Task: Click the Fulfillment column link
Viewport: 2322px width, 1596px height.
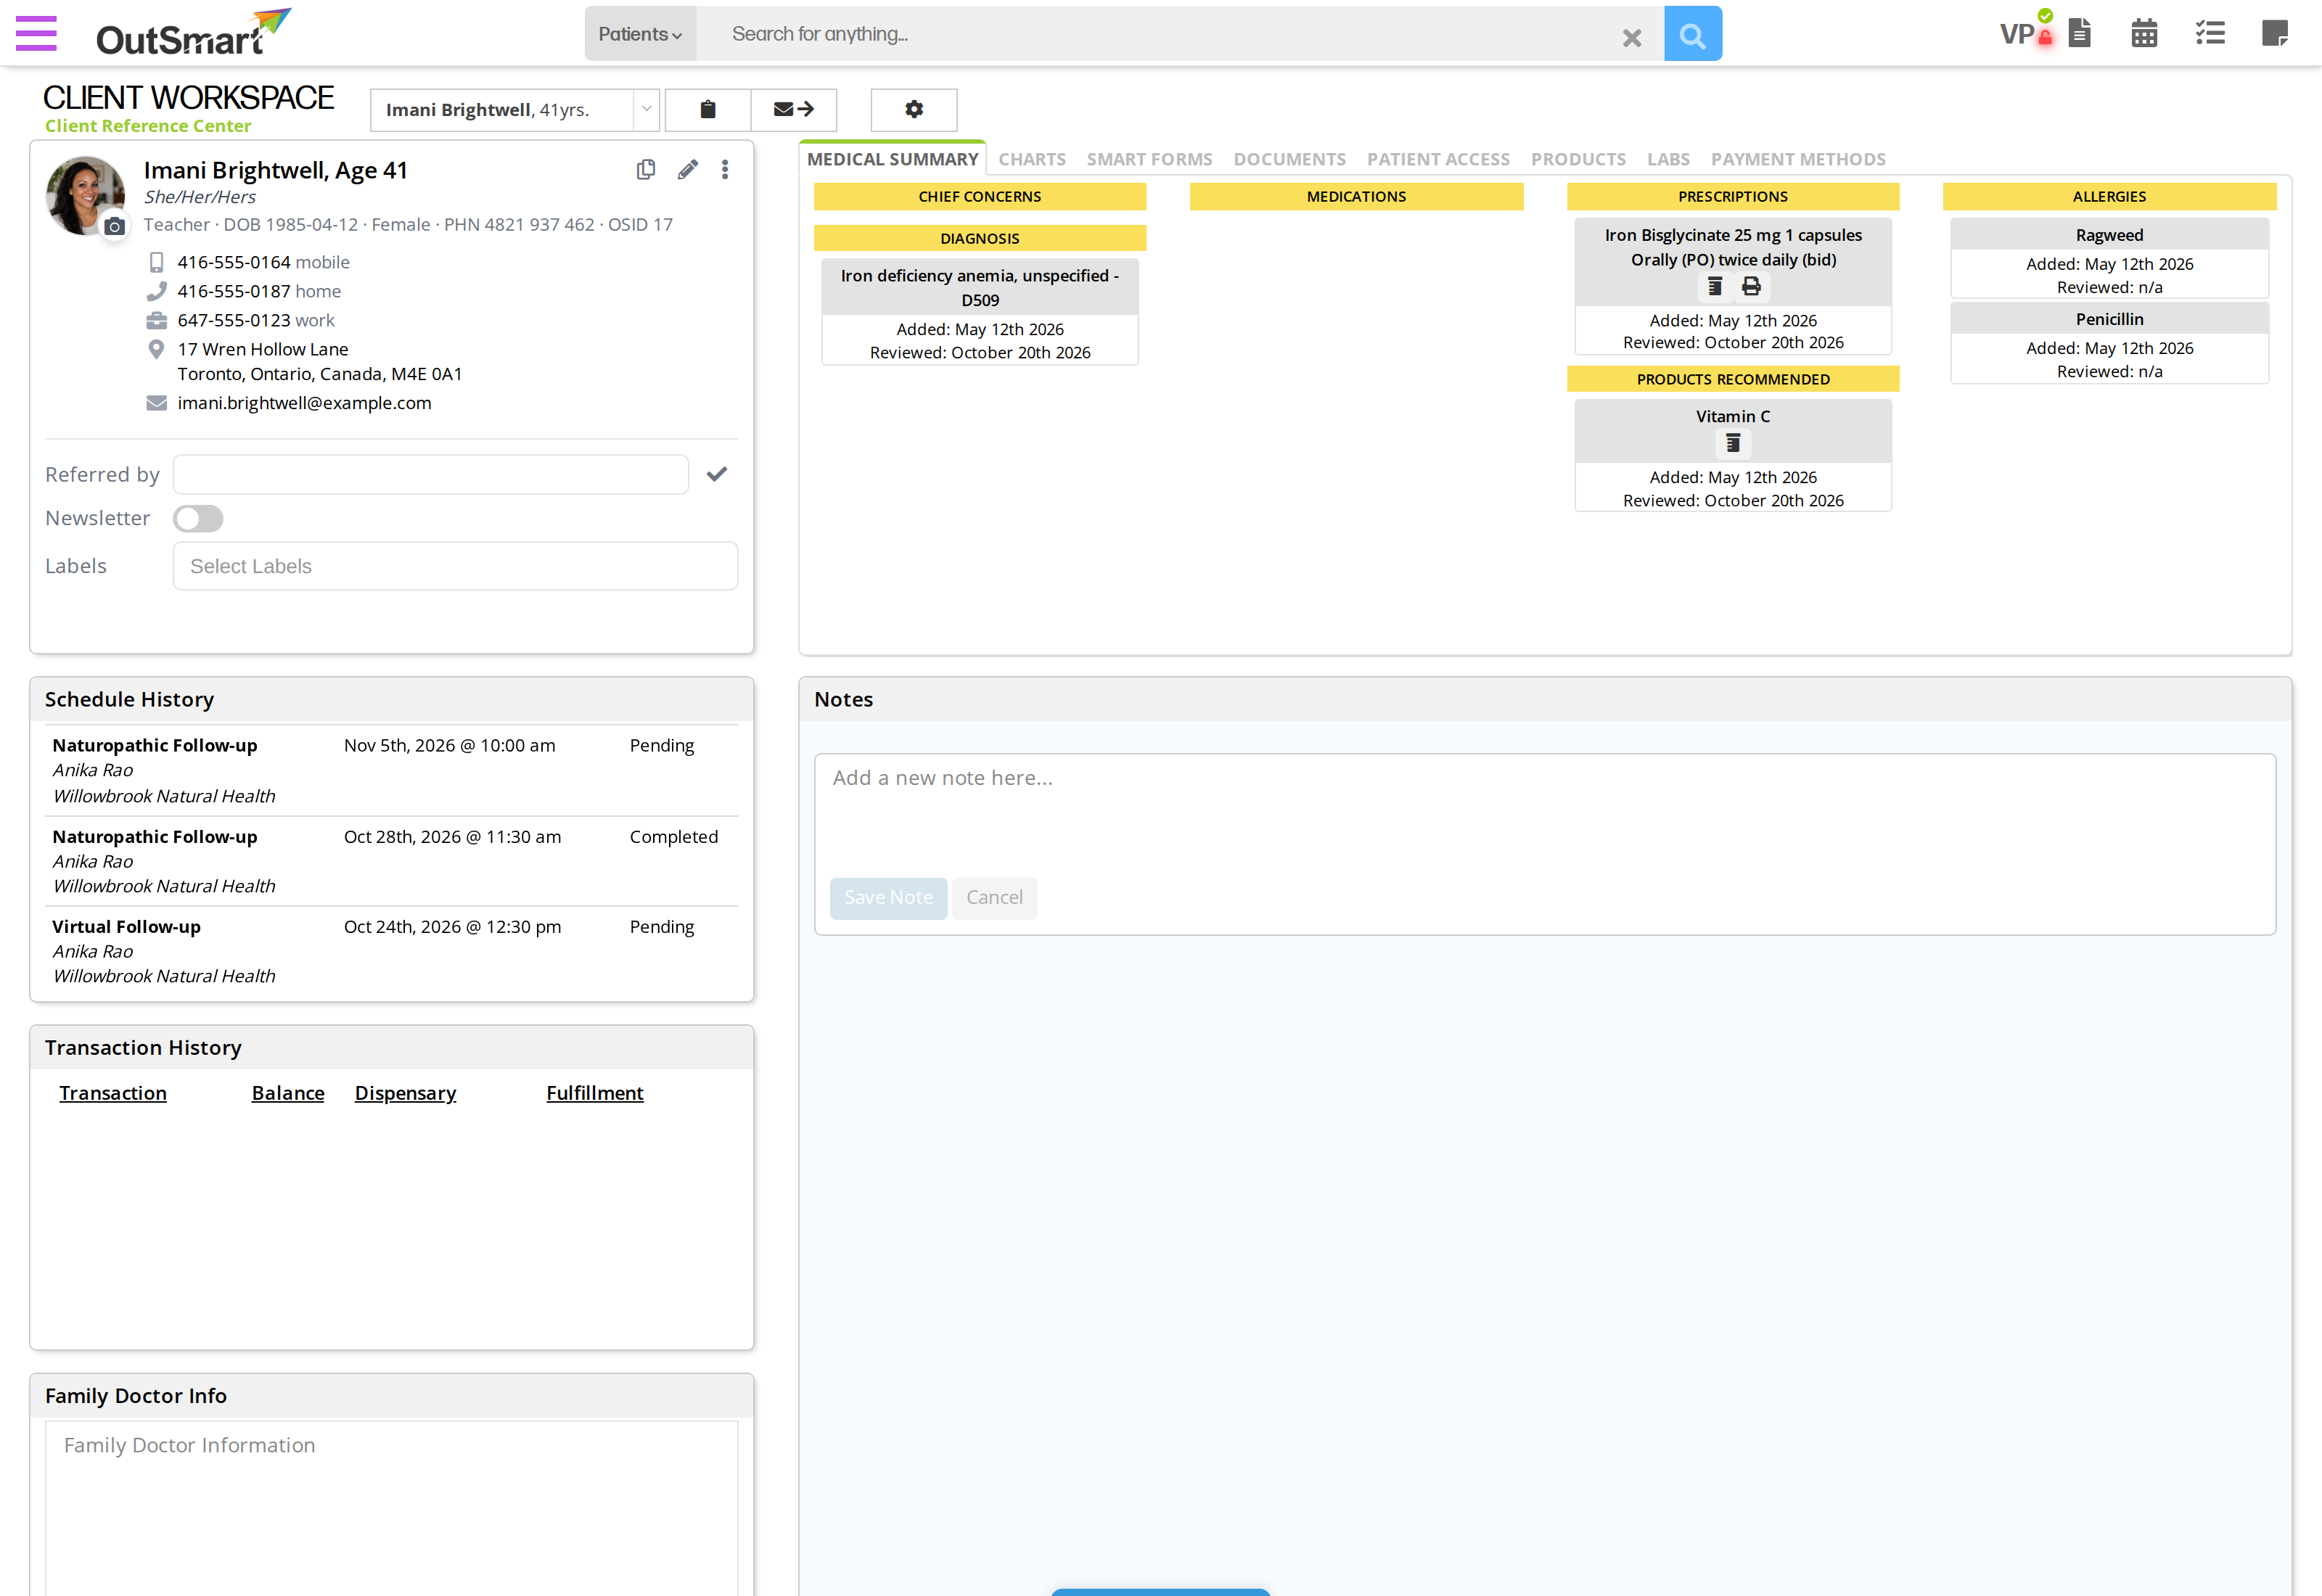Action: click(x=595, y=1094)
